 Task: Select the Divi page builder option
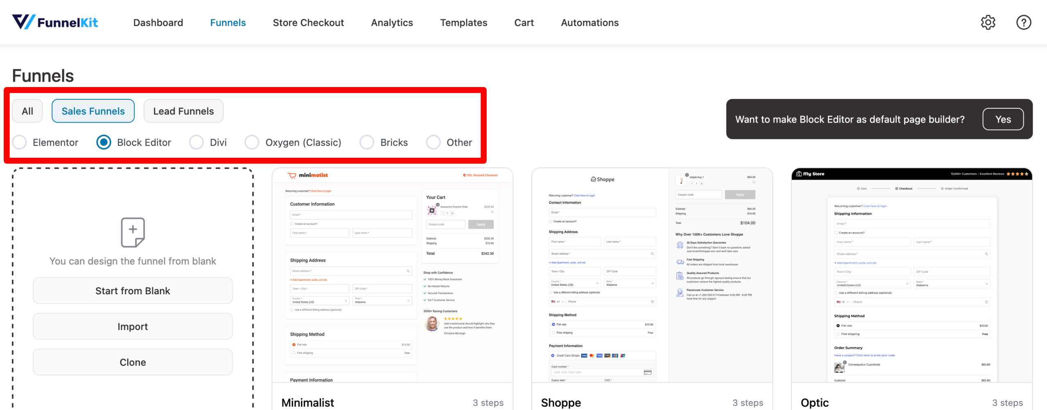[x=196, y=142]
